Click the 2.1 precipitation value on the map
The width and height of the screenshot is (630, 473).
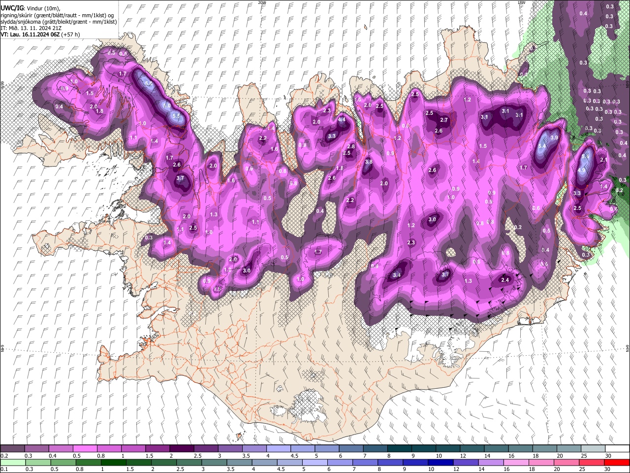pyautogui.click(x=604, y=160)
